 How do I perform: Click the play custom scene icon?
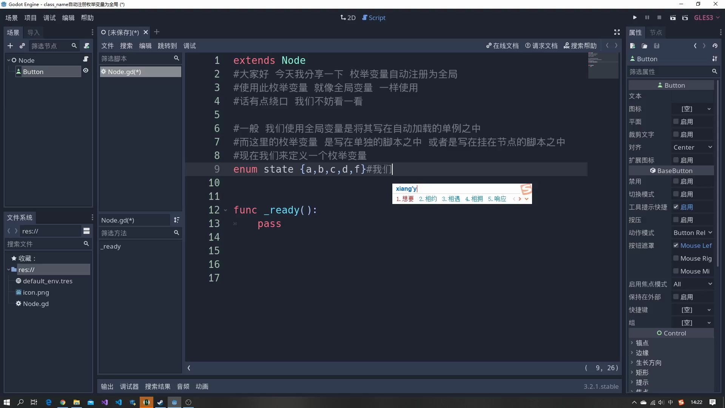(x=685, y=18)
